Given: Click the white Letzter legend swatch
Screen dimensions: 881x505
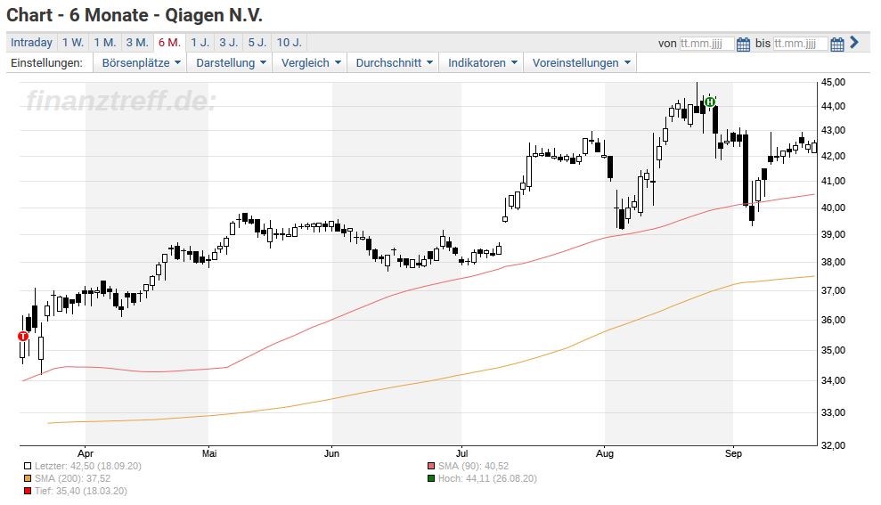Looking at the screenshot, I should click(28, 466).
